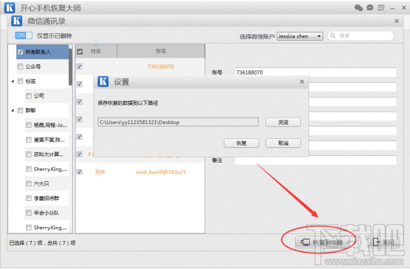Screen dimensions: 410x269
Task: Open the title bar menu icon
Action: 382,8
